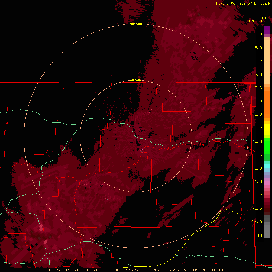Click the 5.0 legend value
This screenshot has width=272, height=272.
(x=258, y=115)
